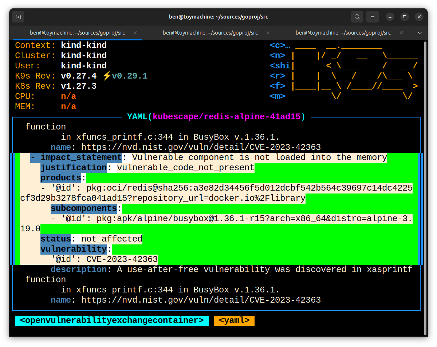Click the justification vulnerable_code_not_present line
Viewport: 437px width, 347px height.
click(x=147, y=168)
